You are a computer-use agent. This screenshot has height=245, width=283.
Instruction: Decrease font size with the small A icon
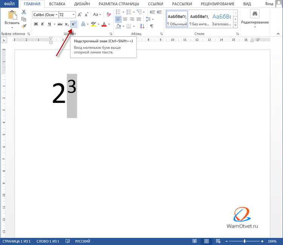[86, 15]
